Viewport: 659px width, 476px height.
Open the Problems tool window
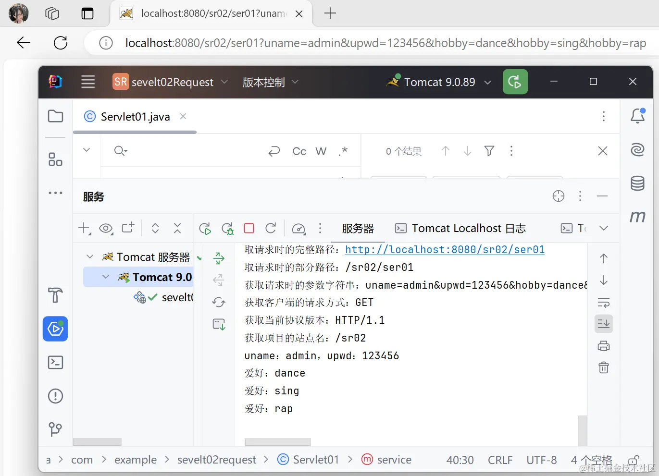pyautogui.click(x=55, y=395)
